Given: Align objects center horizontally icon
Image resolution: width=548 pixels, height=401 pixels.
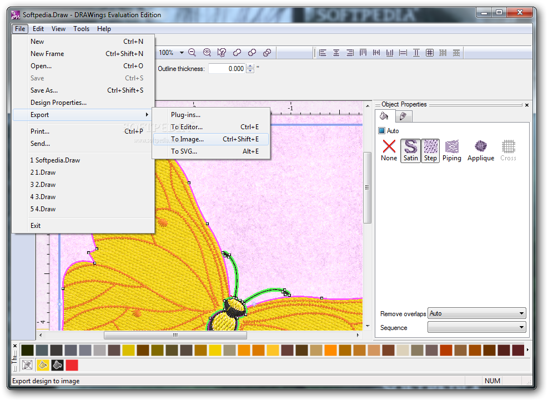Looking at the screenshot, I should tap(336, 53).
